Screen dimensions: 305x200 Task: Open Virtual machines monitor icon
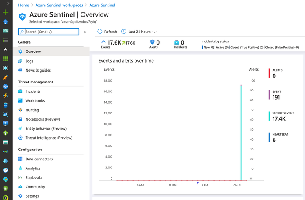(5, 123)
